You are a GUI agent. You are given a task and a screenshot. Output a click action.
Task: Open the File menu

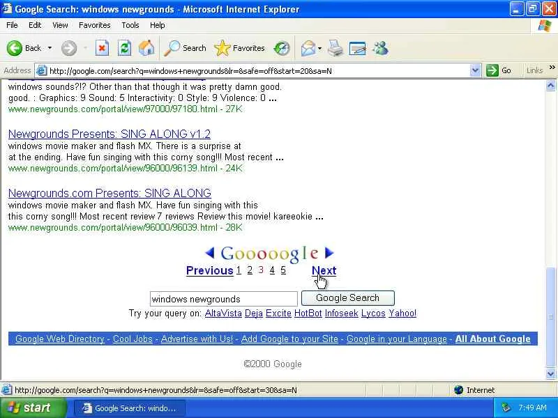[x=12, y=25]
